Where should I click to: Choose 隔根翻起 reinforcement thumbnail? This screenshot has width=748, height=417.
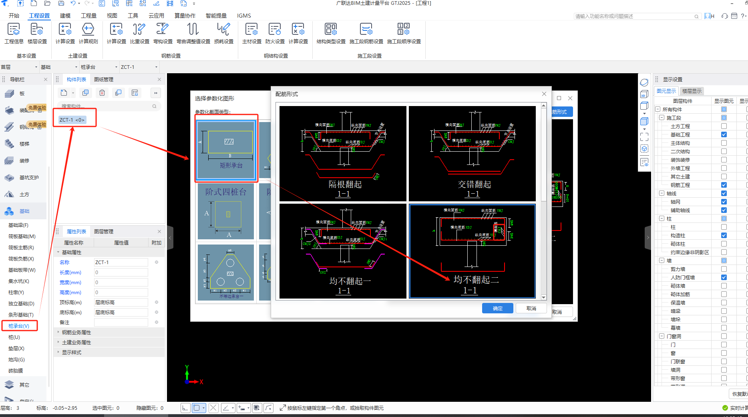click(343, 153)
